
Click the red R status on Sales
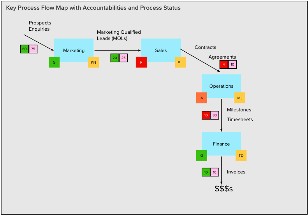[141, 62]
